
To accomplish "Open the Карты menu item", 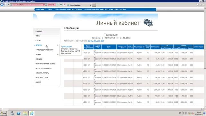I will pos(38,41).
